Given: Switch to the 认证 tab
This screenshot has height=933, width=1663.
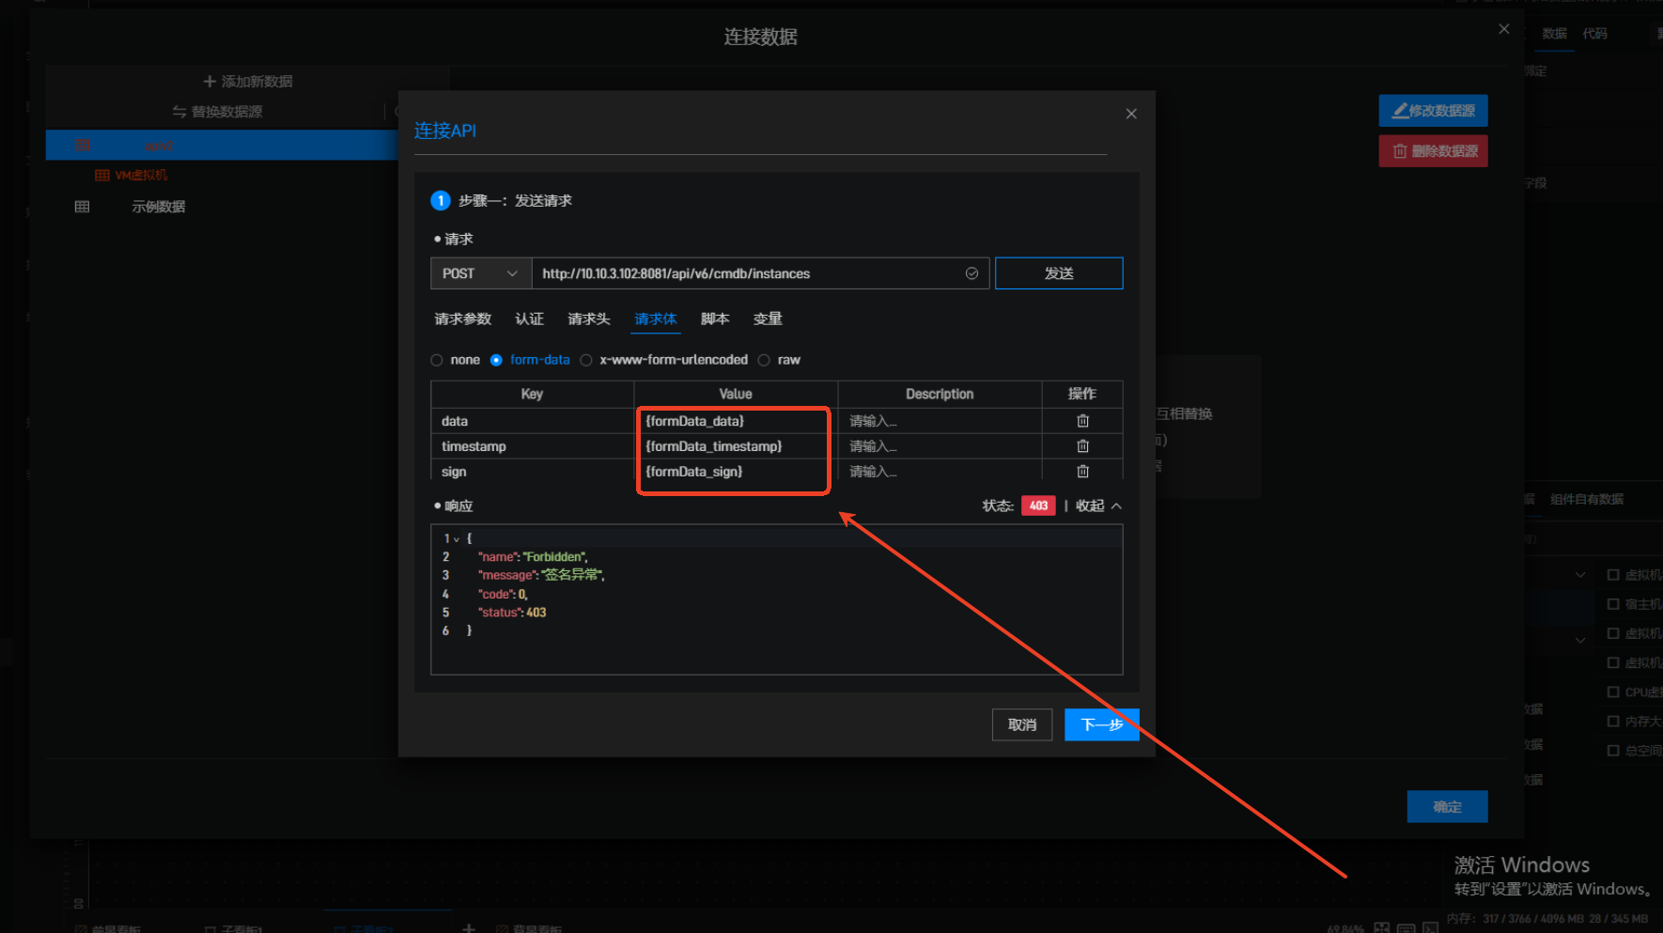Looking at the screenshot, I should (529, 319).
